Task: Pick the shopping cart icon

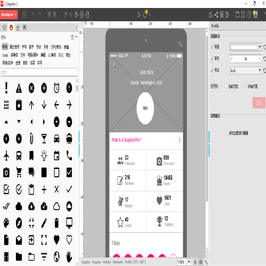Action: coord(19,172)
